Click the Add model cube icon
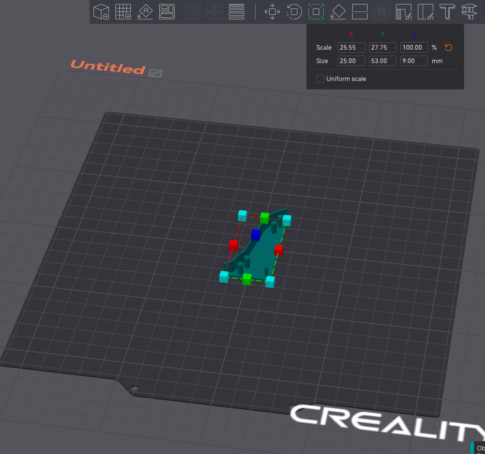The width and height of the screenshot is (485, 454). point(101,12)
